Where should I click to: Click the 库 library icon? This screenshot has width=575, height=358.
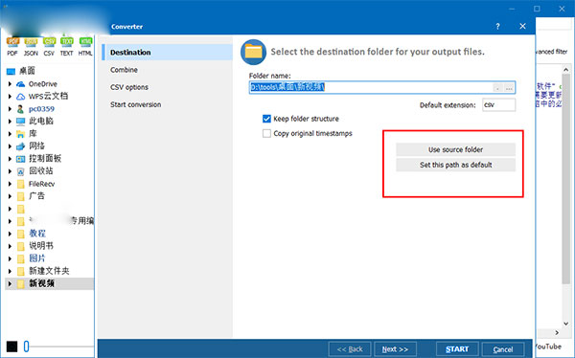coord(20,134)
